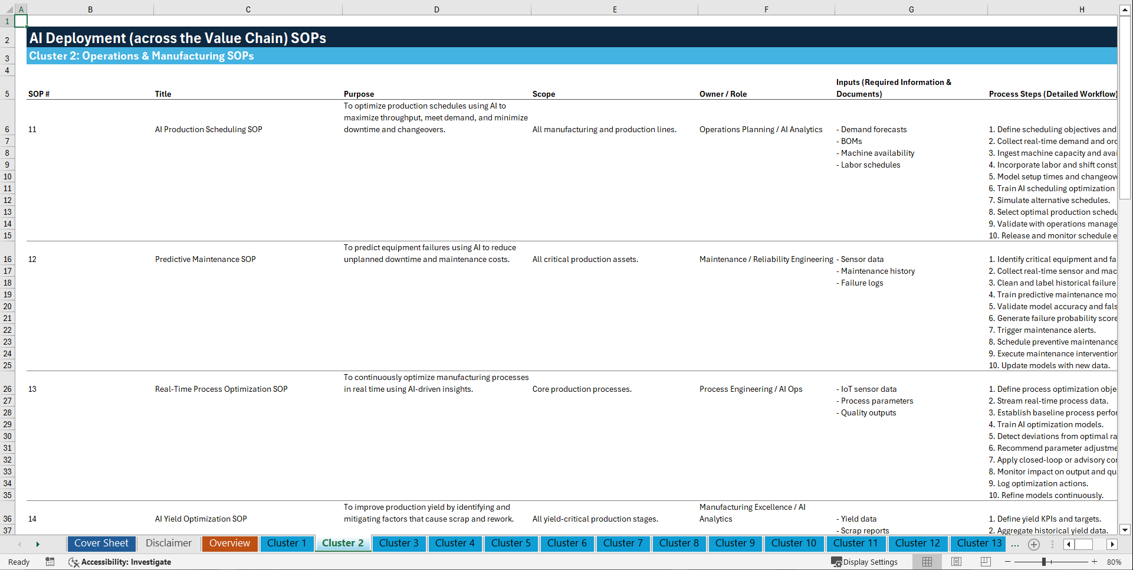Select column D header

436,9
